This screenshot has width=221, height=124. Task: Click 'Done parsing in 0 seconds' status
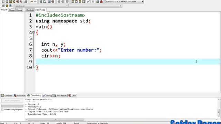tap(97, 123)
